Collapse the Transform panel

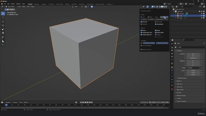pyautogui.click(x=179, y=51)
